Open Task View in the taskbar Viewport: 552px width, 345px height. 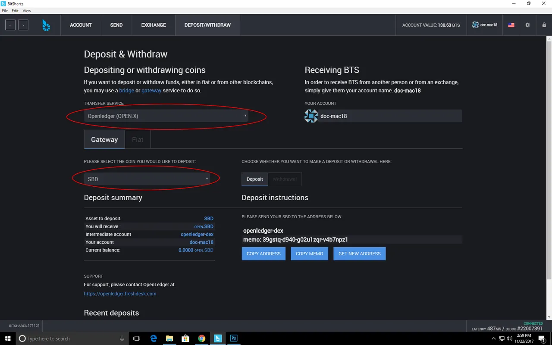137,339
